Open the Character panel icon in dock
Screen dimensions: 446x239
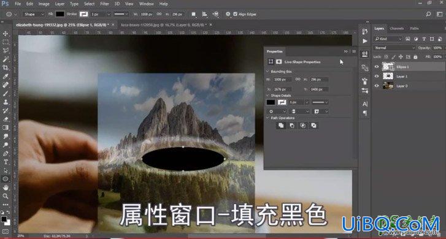pos(365,104)
